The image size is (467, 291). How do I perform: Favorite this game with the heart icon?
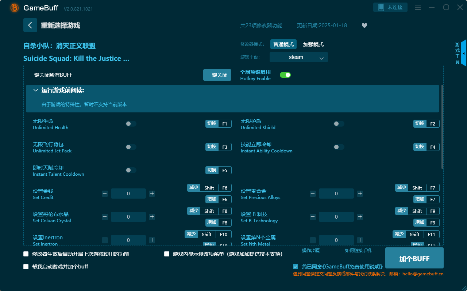click(364, 25)
